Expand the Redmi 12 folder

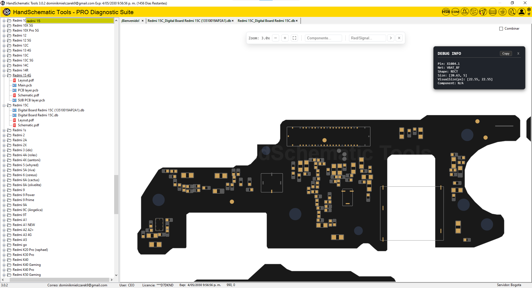(x=4, y=35)
